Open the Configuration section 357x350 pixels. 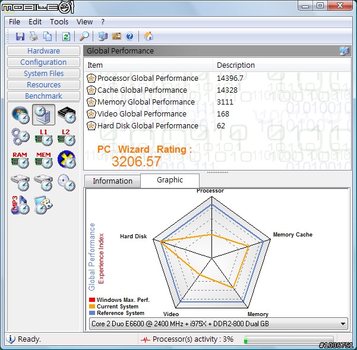click(43, 62)
